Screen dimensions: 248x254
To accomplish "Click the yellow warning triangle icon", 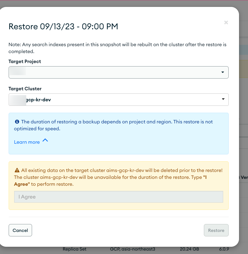I will (x=17, y=170).
